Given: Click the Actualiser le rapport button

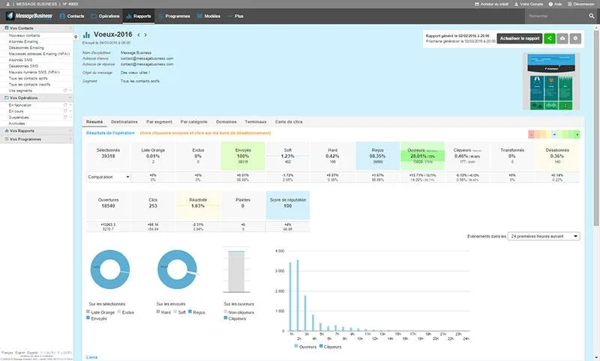Looking at the screenshot, I should pyautogui.click(x=519, y=38).
